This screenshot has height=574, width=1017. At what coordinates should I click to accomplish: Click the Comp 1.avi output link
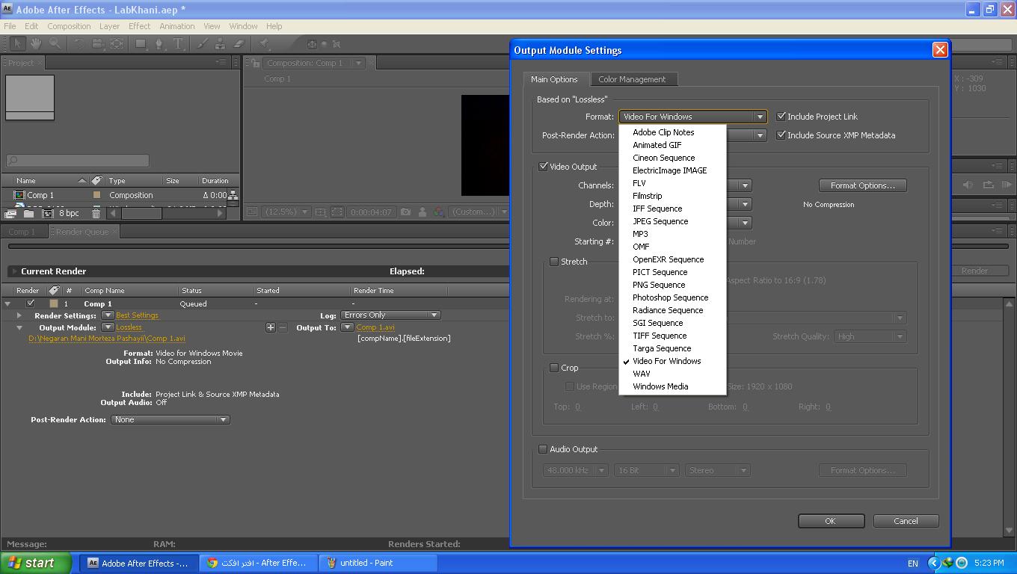[375, 327]
